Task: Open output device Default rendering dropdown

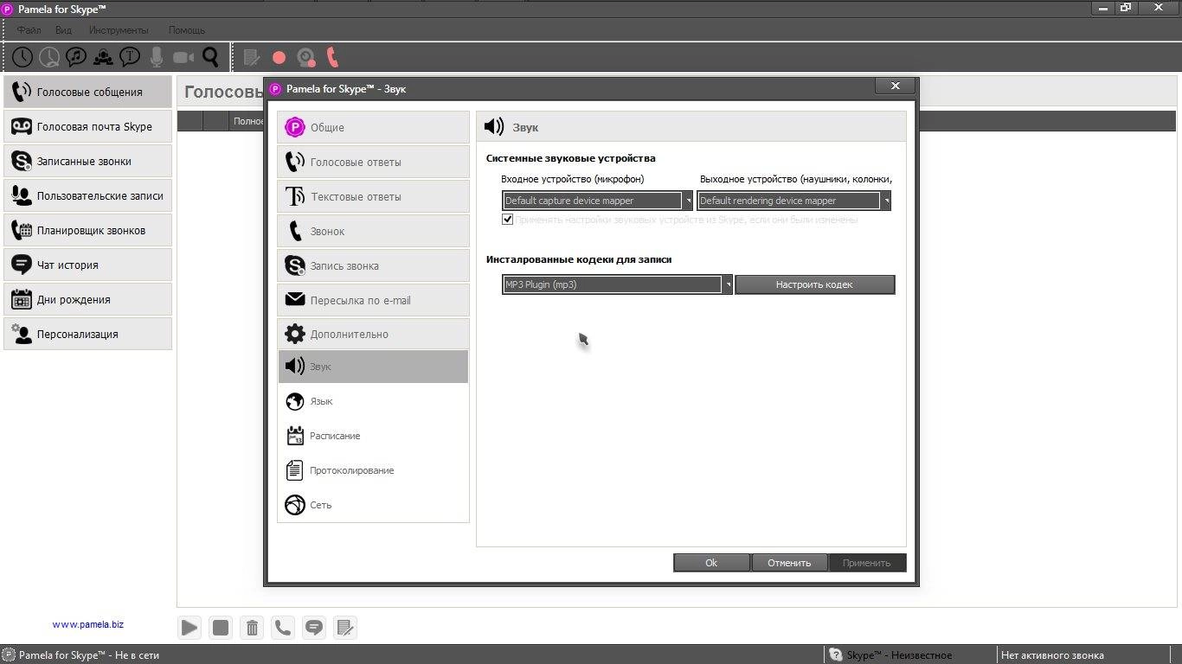Action: [793, 201]
